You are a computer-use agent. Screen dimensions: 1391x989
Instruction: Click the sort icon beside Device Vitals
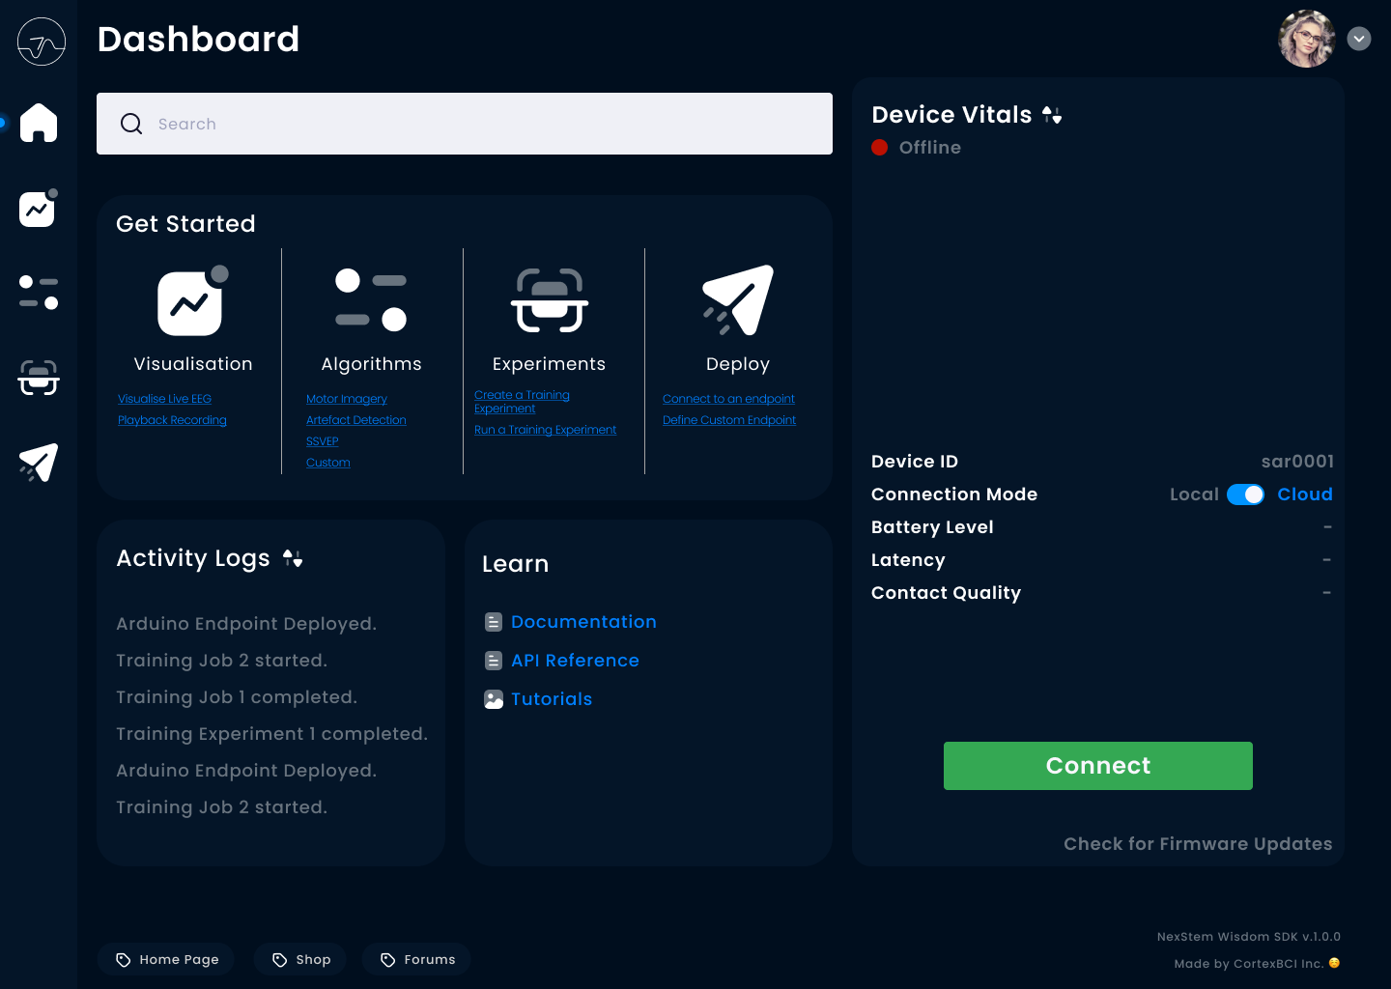[x=1053, y=114]
